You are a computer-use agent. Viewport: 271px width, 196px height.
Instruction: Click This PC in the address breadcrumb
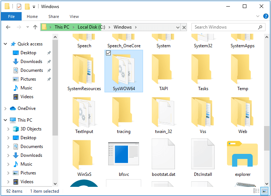point(62,27)
